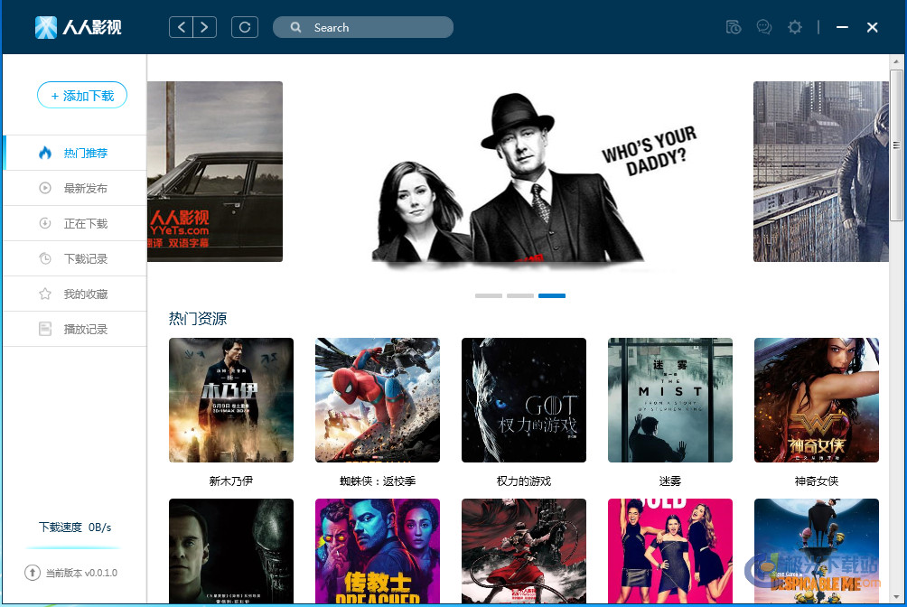Screen dimensions: 907x607
Task: Open the 迷雾 The Mist poster
Action: pos(670,400)
